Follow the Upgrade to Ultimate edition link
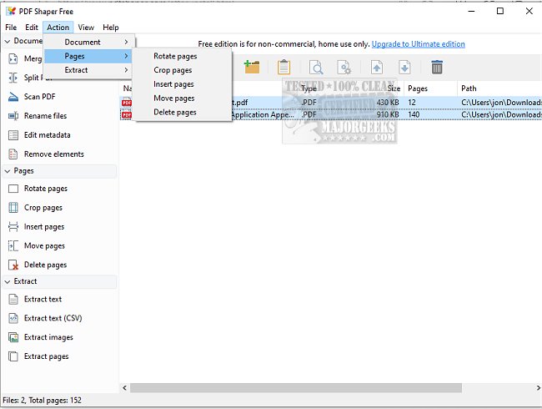Image resolution: width=542 pixels, height=409 pixels. 418,44
